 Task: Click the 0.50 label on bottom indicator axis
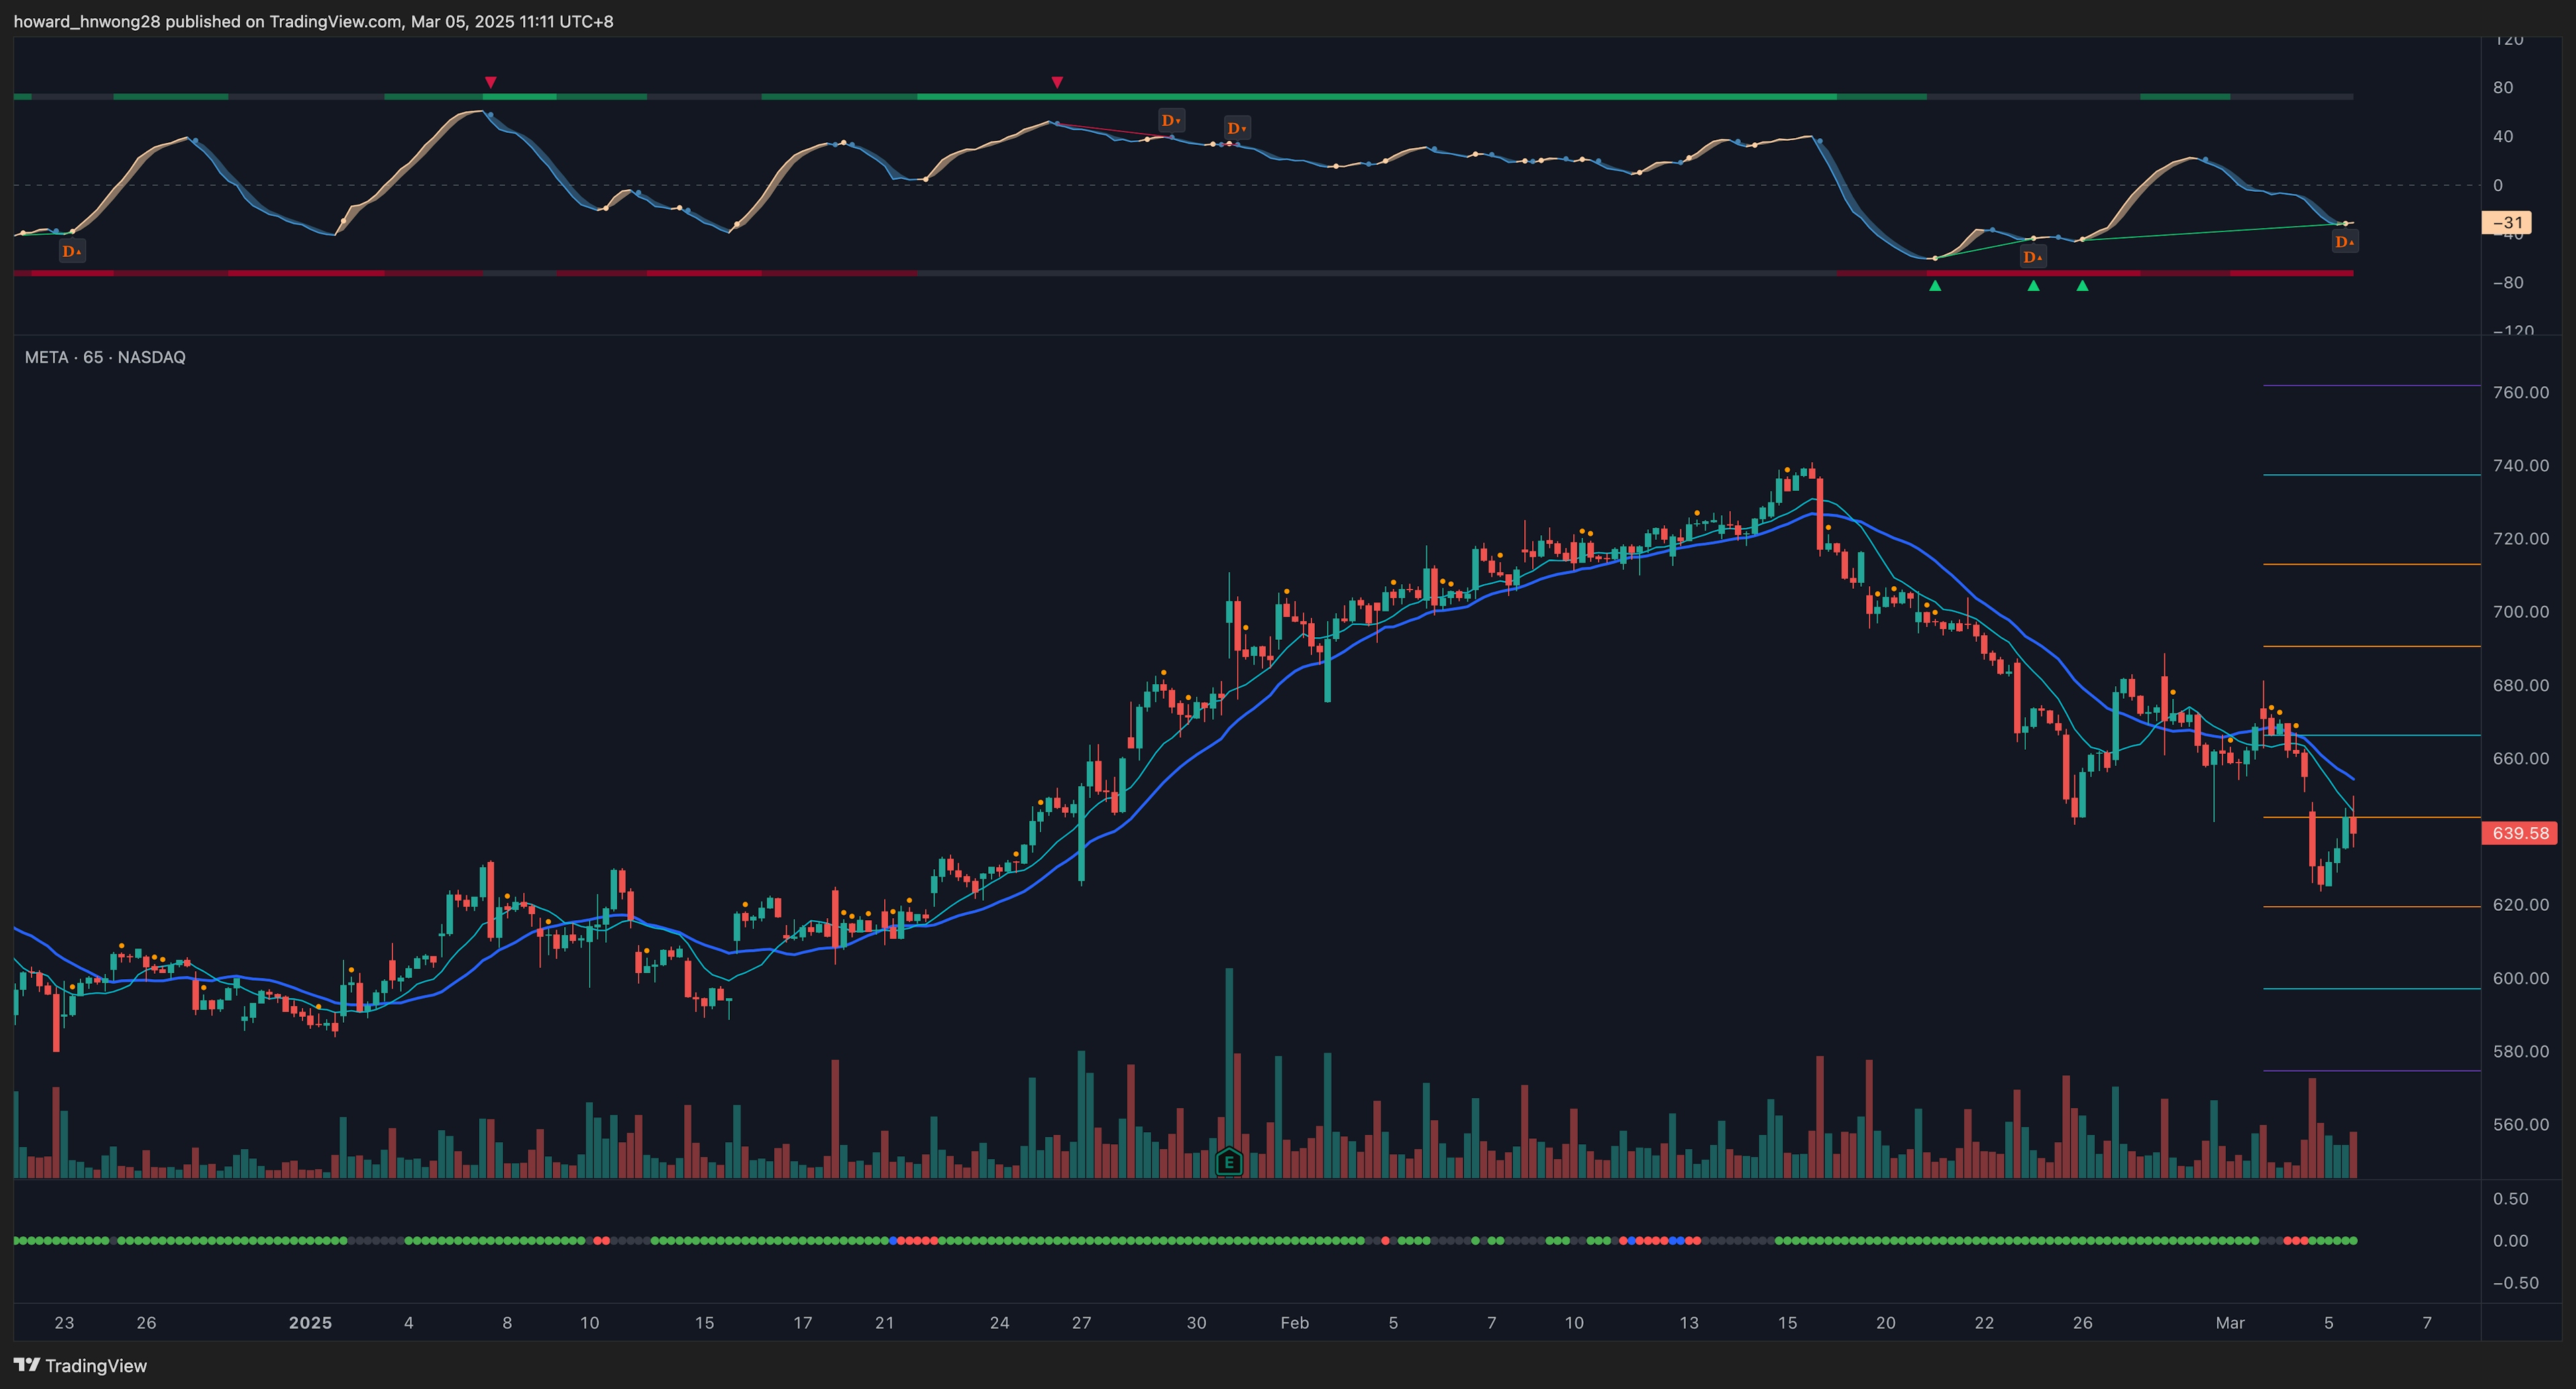point(2510,1198)
